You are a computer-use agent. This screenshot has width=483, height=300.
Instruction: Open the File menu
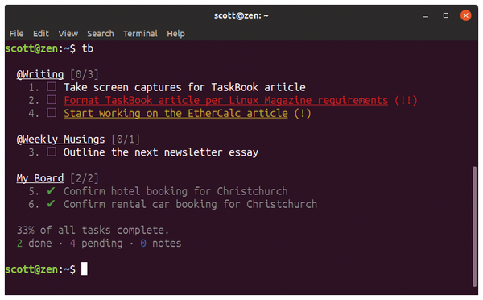pyautogui.click(x=16, y=34)
